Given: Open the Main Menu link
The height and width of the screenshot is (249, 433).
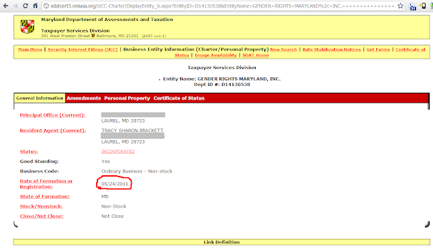Looking at the screenshot, I should coord(30,49).
